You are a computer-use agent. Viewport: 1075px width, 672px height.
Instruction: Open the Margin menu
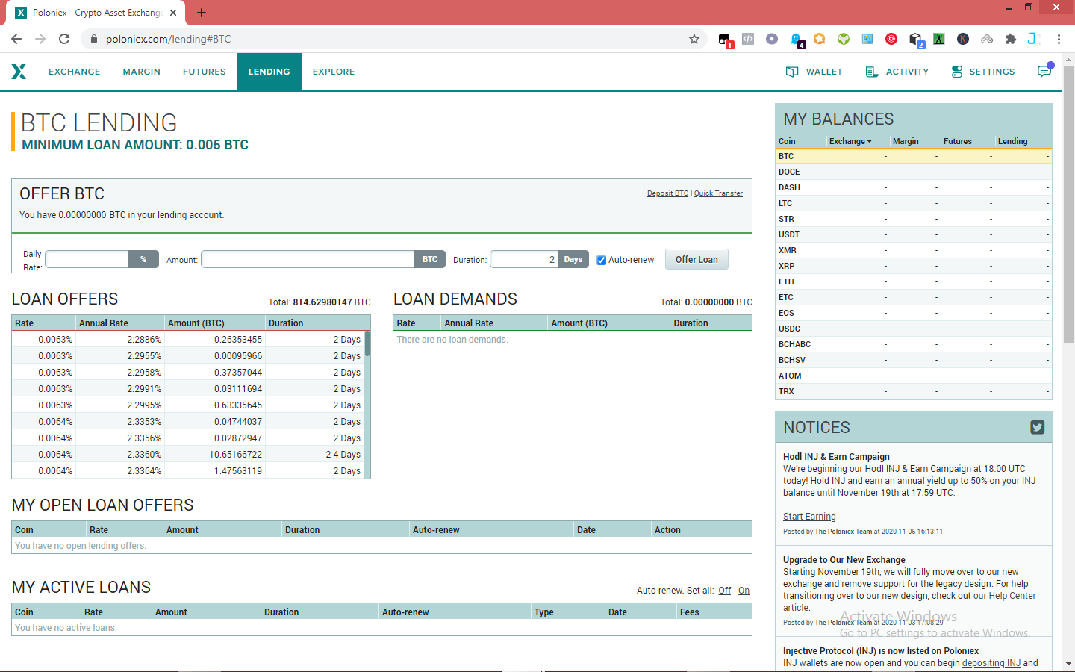click(142, 72)
